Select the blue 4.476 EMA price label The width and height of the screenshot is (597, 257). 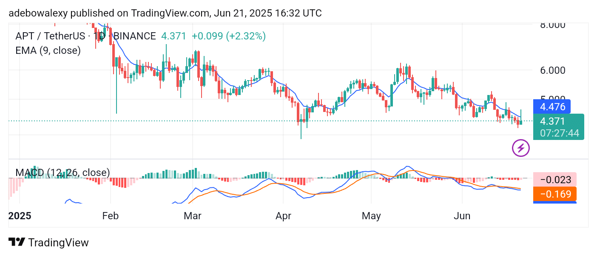(x=552, y=106)
